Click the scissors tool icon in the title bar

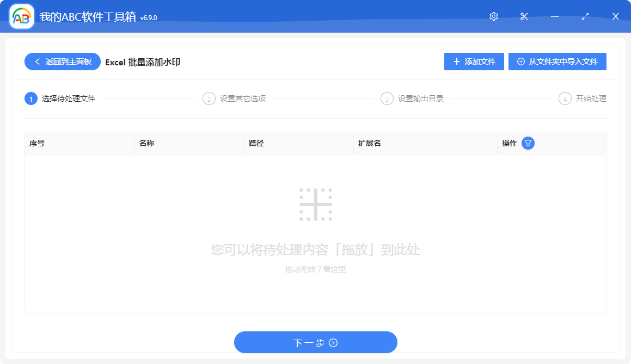524,16
